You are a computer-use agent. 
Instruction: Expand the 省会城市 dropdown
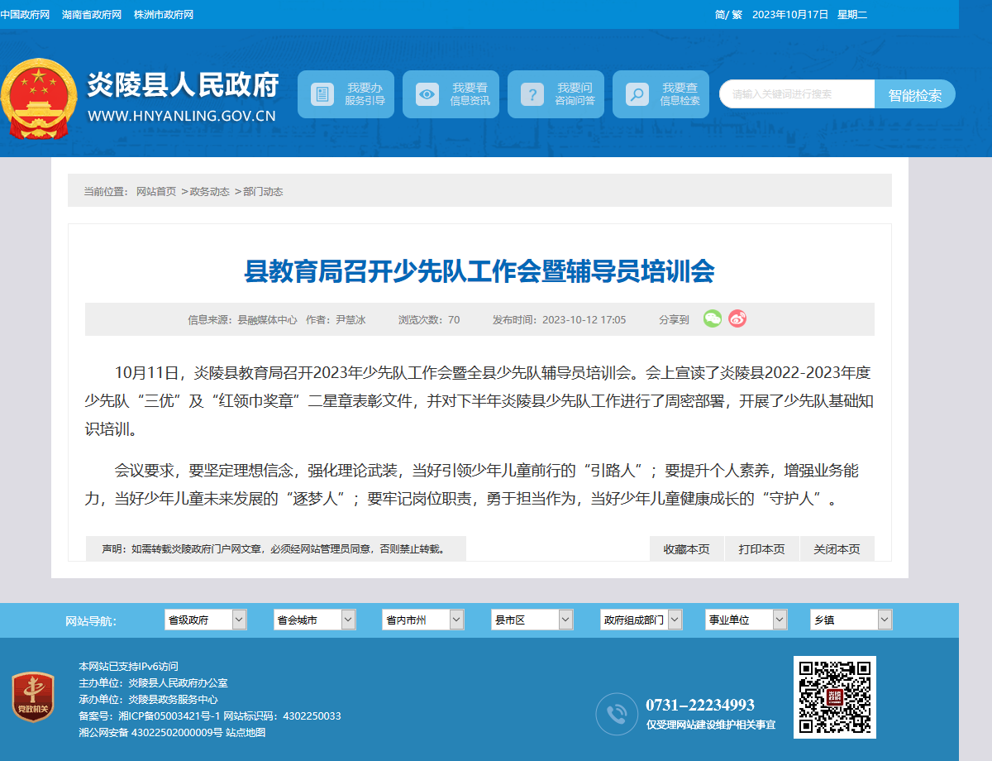[315, 620]
